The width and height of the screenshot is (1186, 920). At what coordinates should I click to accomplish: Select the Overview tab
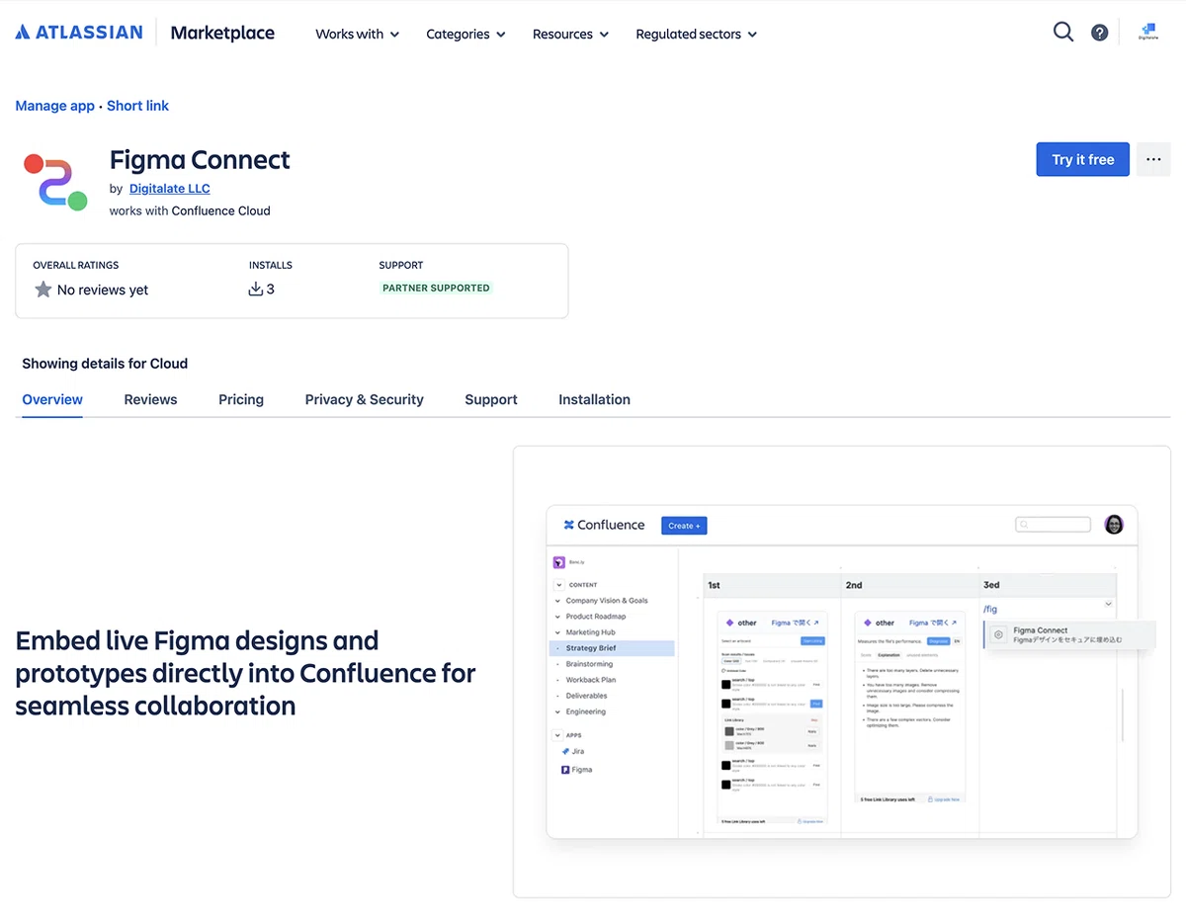(52, 399)
